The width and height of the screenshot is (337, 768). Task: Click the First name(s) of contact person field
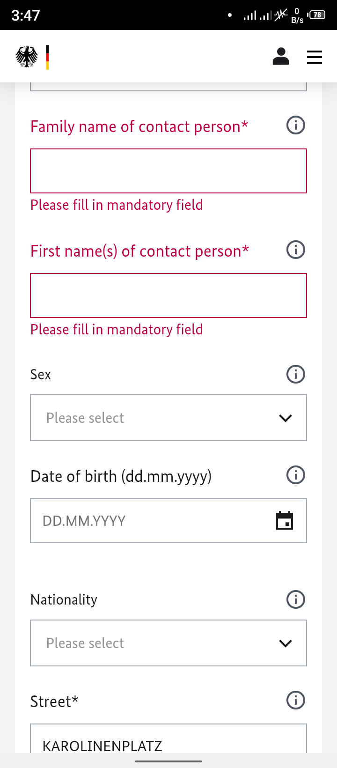[x=168, y=295]
